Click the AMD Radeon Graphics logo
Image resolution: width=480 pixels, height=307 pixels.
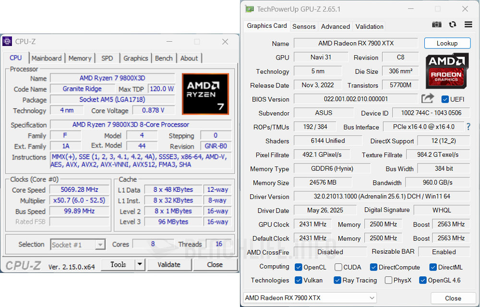pos(446,71)
